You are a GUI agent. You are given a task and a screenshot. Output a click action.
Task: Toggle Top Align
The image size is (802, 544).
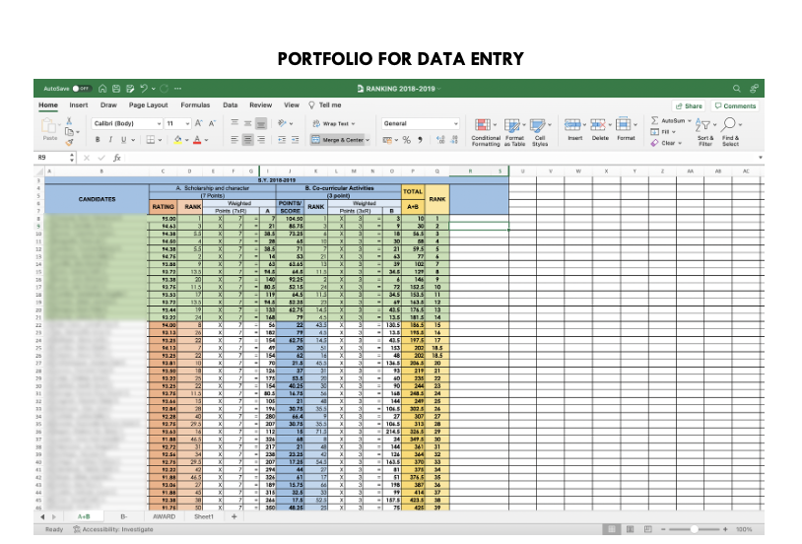click(x=234, y=123)
